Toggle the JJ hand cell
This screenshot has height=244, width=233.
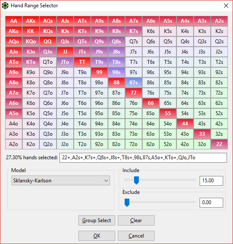click(x=65, y=52)
